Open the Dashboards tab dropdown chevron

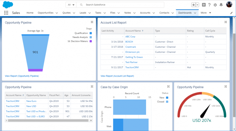[195, 13]
